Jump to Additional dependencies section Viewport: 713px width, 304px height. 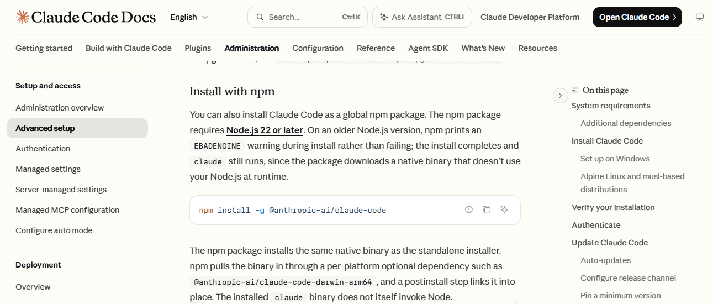click(626, 123)
